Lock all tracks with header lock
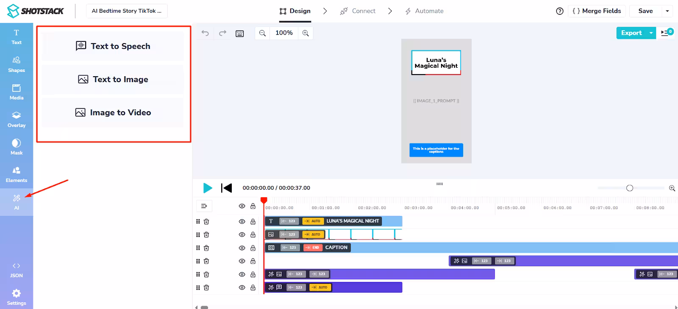The height and width of the screenshot is (309, 678). pos(253,206)
